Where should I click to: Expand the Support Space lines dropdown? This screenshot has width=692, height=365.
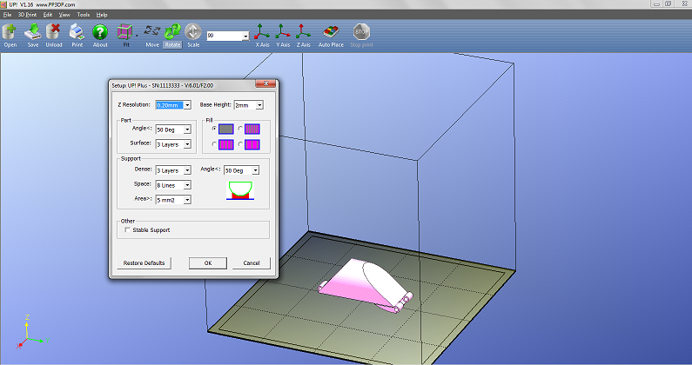tap(187, 185)
